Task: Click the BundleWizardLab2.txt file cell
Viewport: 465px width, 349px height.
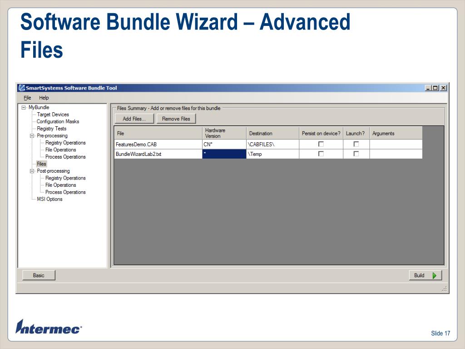Action: tap(158, 154)
